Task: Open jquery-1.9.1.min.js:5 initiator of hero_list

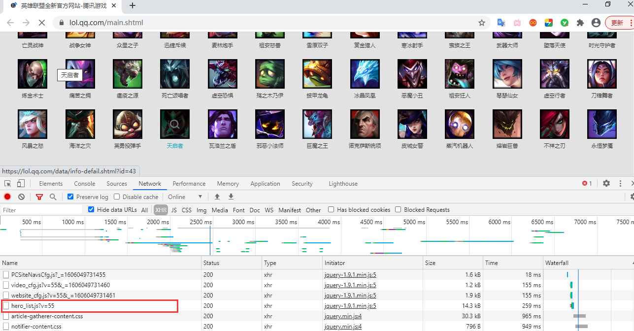Action: pyautogui.click(x=350, y=306)
